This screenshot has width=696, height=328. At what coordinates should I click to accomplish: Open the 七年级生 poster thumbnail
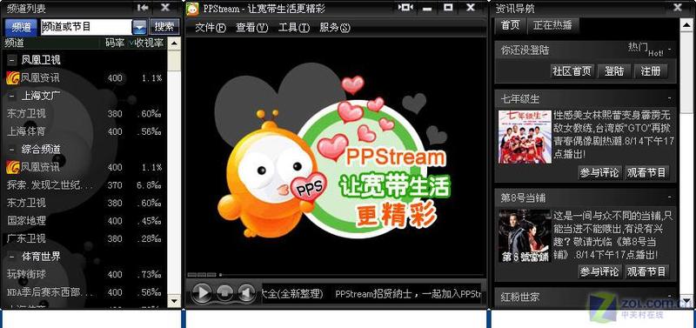tap(525, 137)
